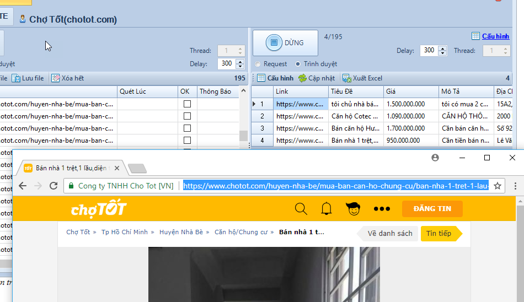Image resolution: width=524 pixels, height=302 pixels.
Task: Click browser Forward arrow
Action: coord(38,186)
